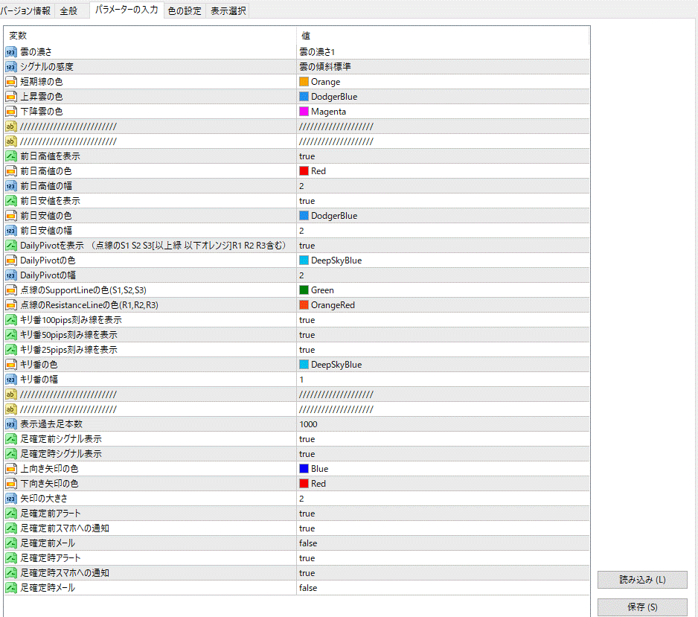Click the integer icon beside 前日高値の幅
698x617 pixels.
[11, 186]
